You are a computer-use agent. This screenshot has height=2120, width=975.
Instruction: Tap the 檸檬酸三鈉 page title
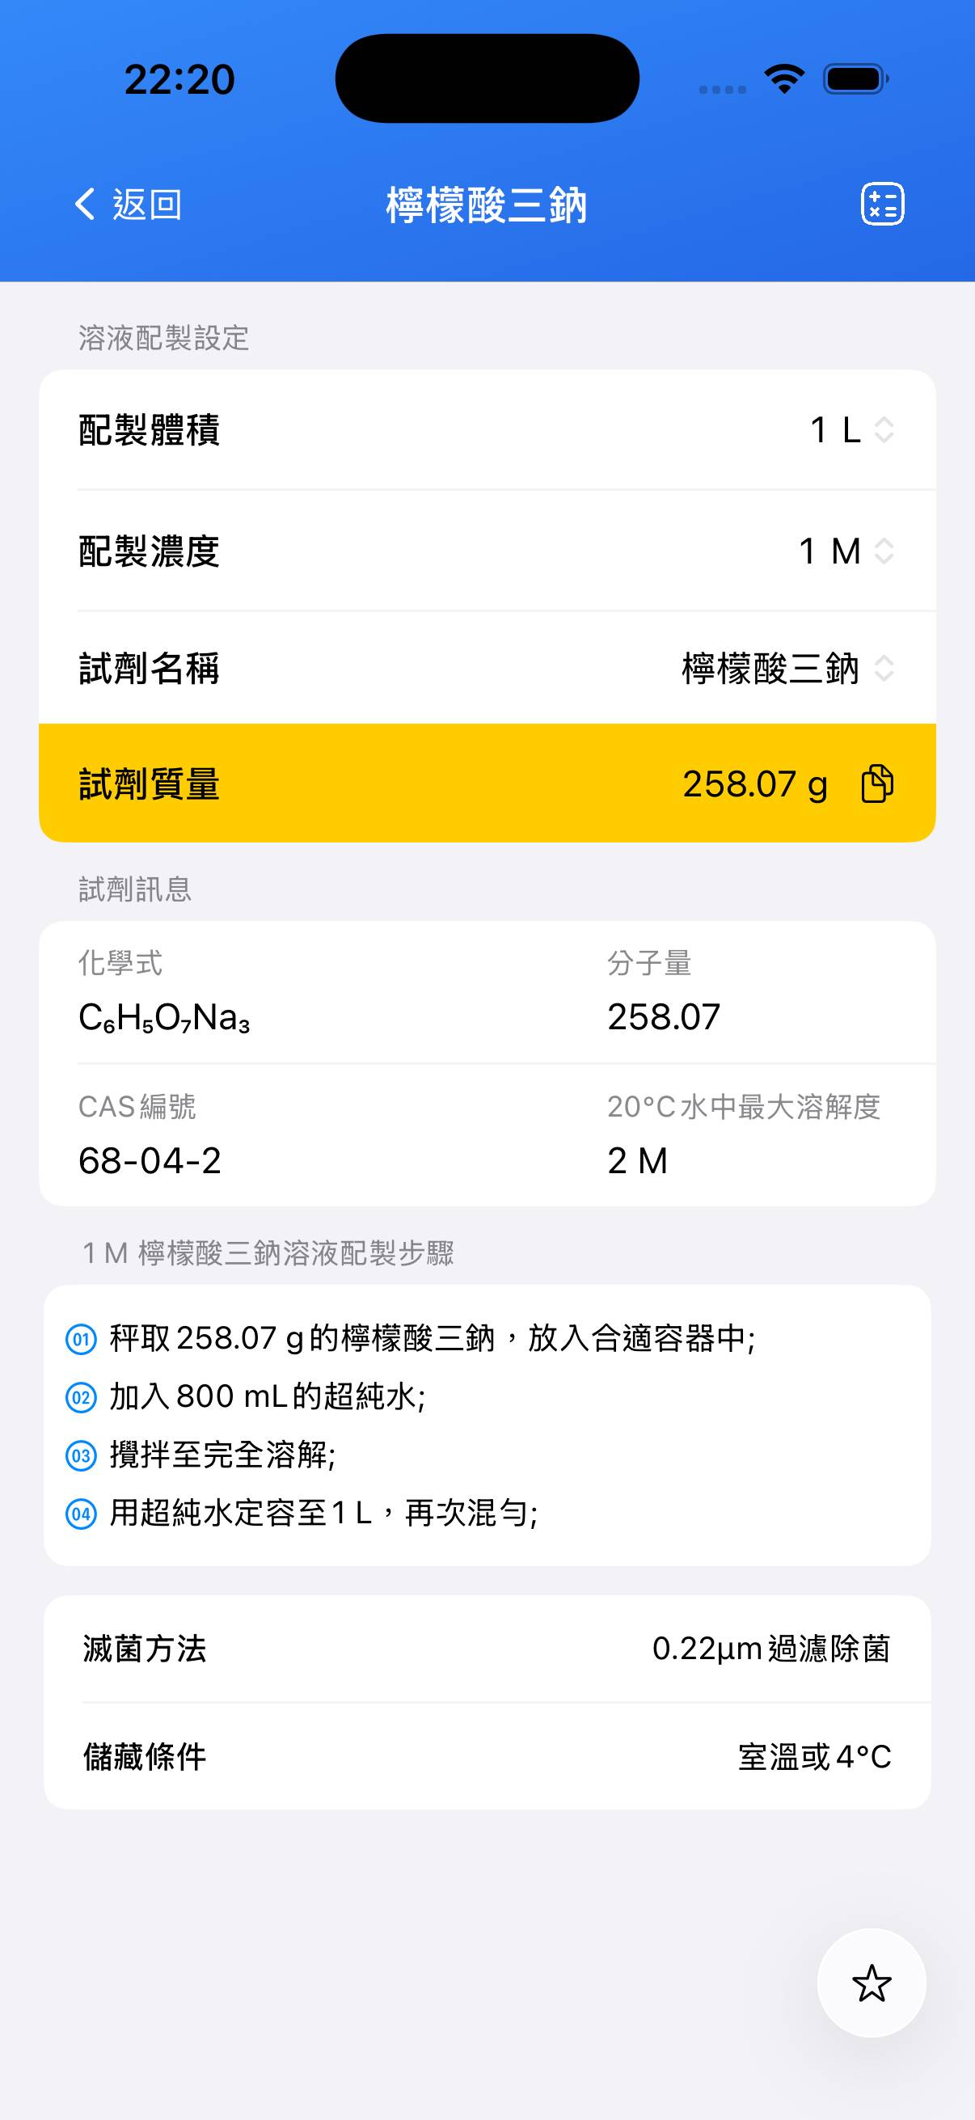tap(487, 205)
